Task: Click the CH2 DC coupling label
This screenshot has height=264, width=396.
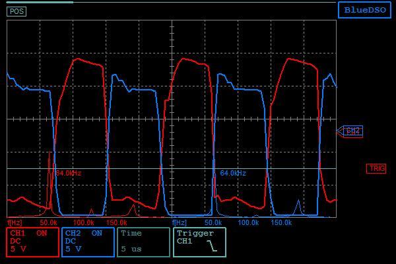Action: tap(70, 241)
